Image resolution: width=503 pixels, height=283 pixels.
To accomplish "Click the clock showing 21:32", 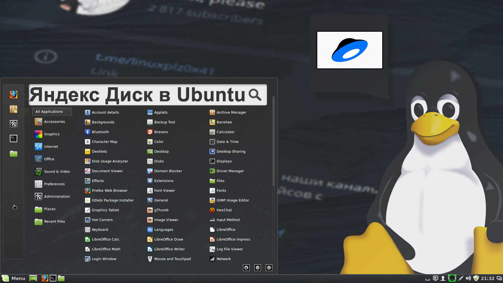I will pos(488,278).
